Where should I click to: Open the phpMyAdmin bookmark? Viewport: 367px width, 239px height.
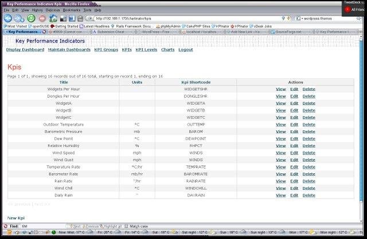click(168, 26)
